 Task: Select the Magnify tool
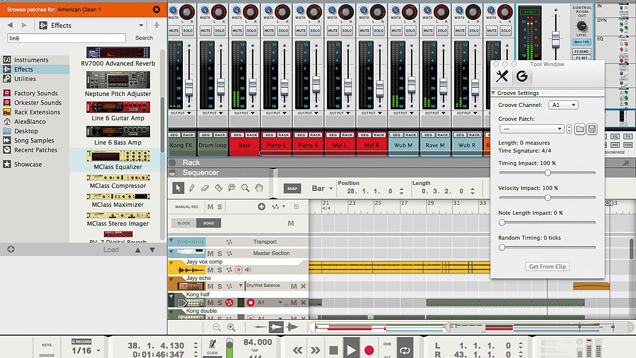tap(245, 188)
